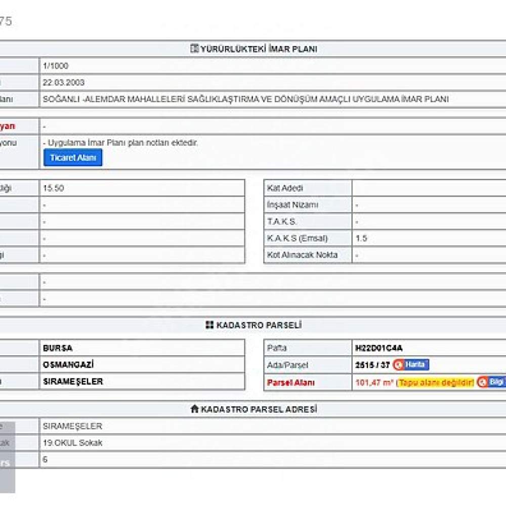The height and width of the screenshot is (506, 506).
Task: Click the yellow 'Tapu alanı değildir' warning
Action: click(x=435, y=383)
